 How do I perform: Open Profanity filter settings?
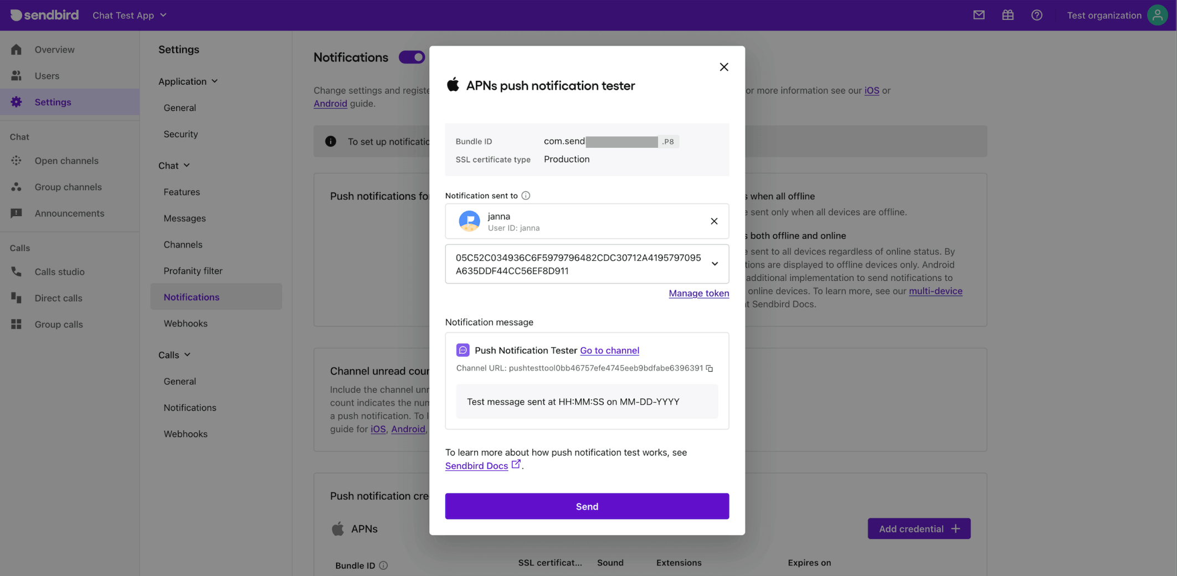[193, 271]
